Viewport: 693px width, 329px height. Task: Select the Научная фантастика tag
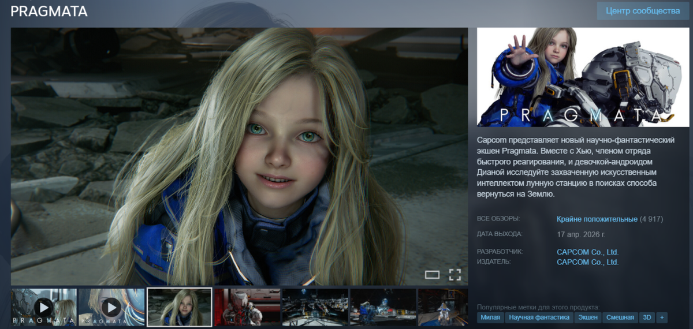pos(539,317)
